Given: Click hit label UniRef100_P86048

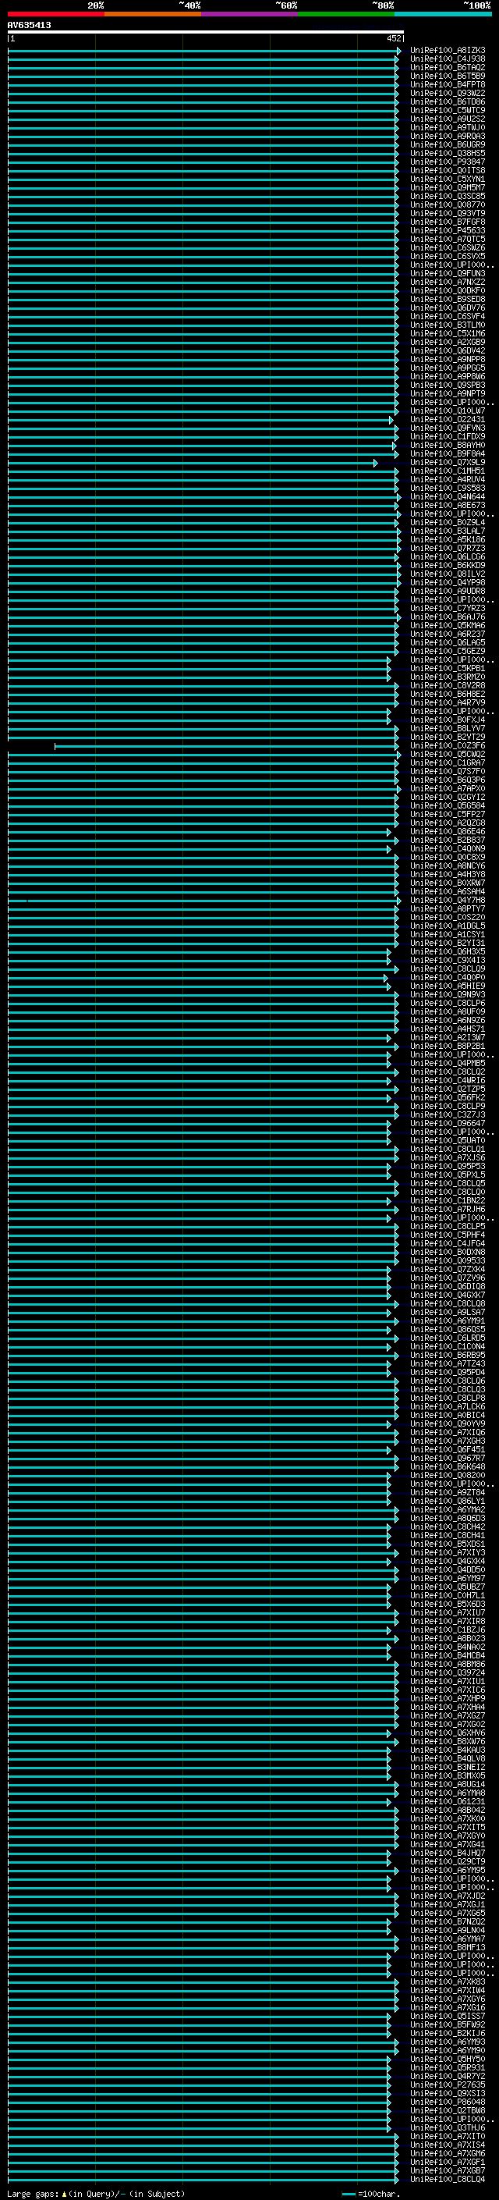Looking at the screenshot, I should [447, 2102].
